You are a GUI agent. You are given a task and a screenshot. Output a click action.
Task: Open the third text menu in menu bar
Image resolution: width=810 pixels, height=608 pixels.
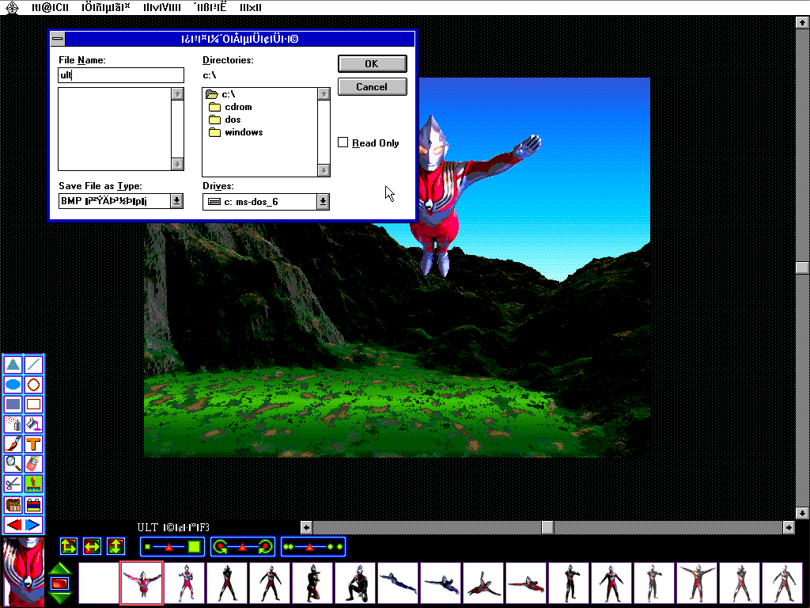[161, 7]
